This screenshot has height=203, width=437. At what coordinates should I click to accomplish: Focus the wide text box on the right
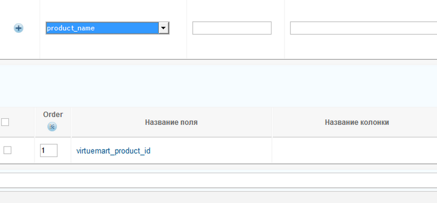(x=363, y=29)
